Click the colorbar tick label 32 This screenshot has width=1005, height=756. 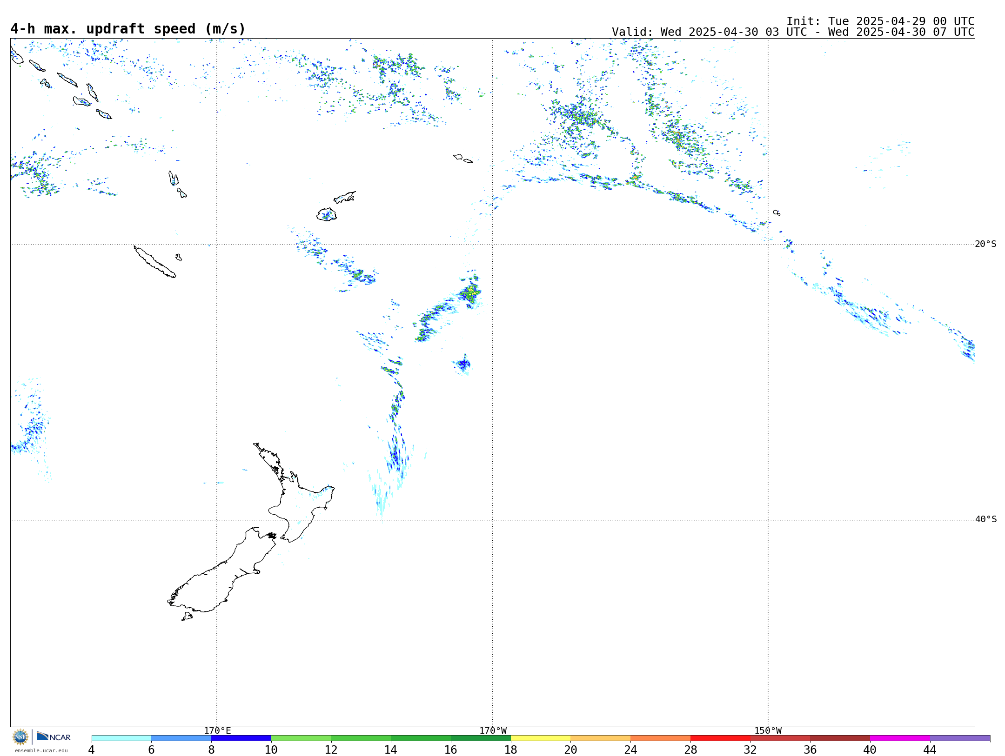(x=750, y=749)
